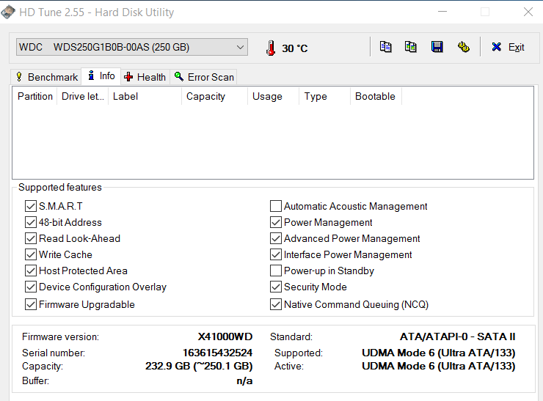This screenshot has height=401, width=543.
Task: Toggle the Security Mode checkbox
Action: point(276,287)
